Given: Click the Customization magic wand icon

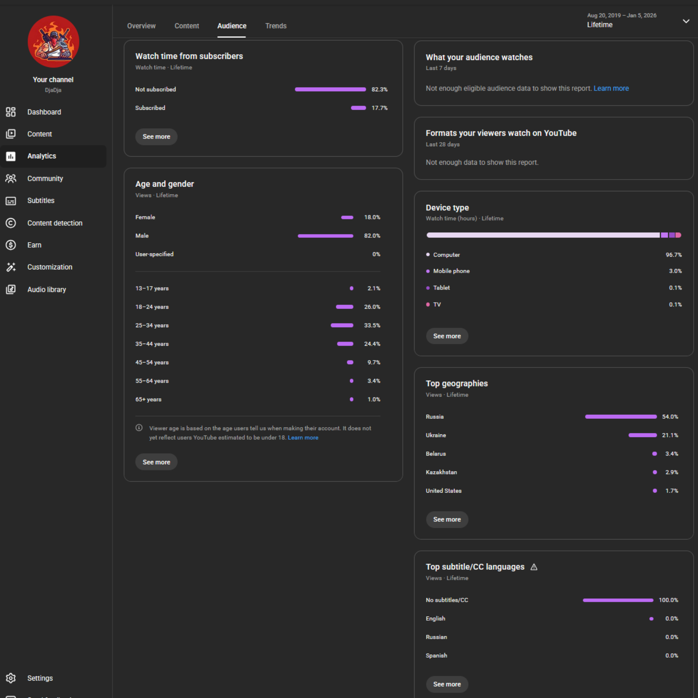Looking at the screenshot, I should click(x=11, y=267).
